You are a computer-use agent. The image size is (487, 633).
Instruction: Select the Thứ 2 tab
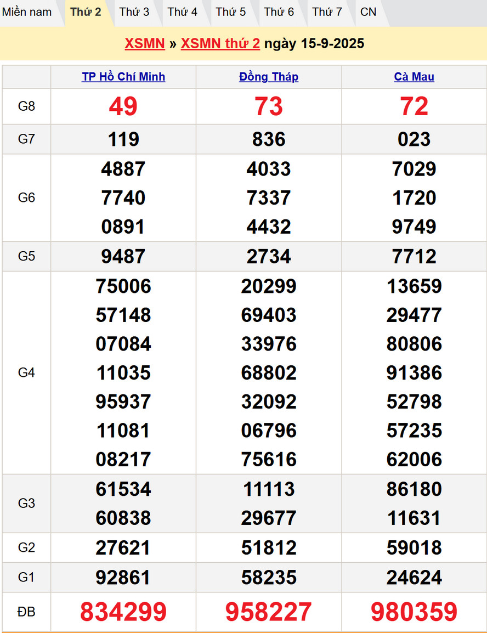coord(86,12)
